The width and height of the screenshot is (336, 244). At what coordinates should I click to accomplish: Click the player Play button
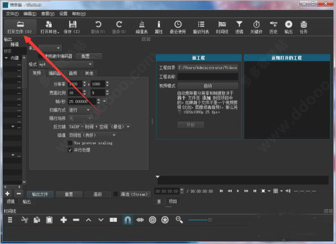click(238, 191)
